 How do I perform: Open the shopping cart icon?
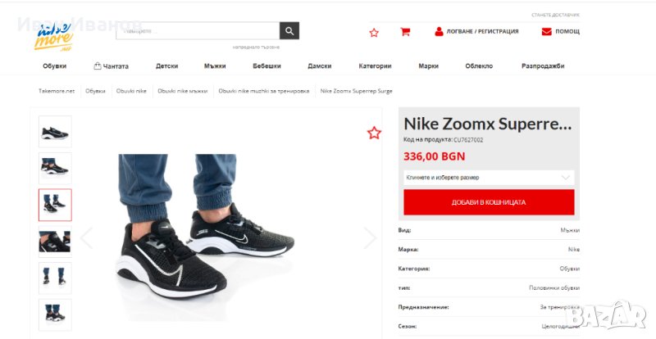point(405,32)
